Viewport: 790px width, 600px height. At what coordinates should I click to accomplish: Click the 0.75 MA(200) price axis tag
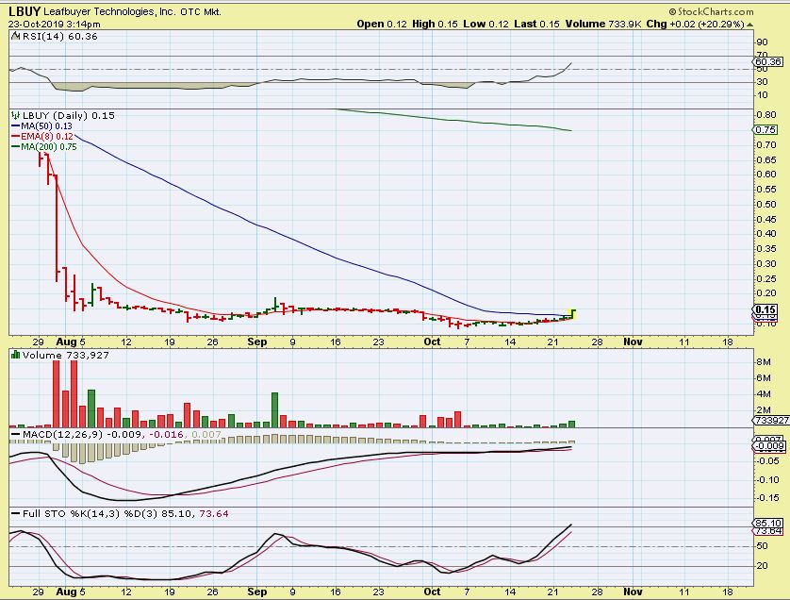[765, 129]
